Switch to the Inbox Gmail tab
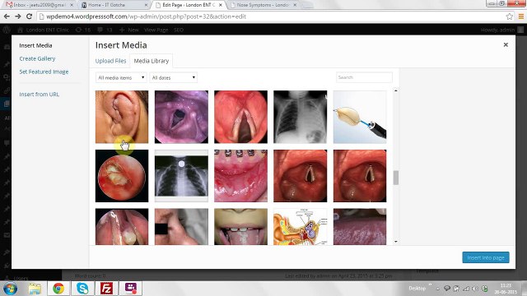 coord(39,5)
